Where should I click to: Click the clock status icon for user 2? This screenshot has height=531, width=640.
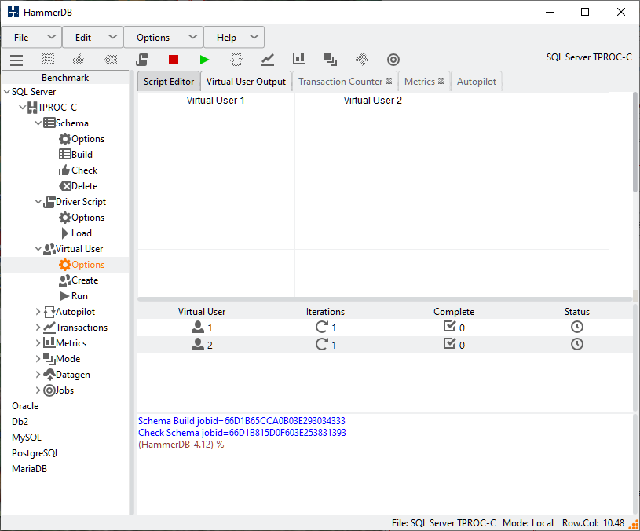pos(576,345)
